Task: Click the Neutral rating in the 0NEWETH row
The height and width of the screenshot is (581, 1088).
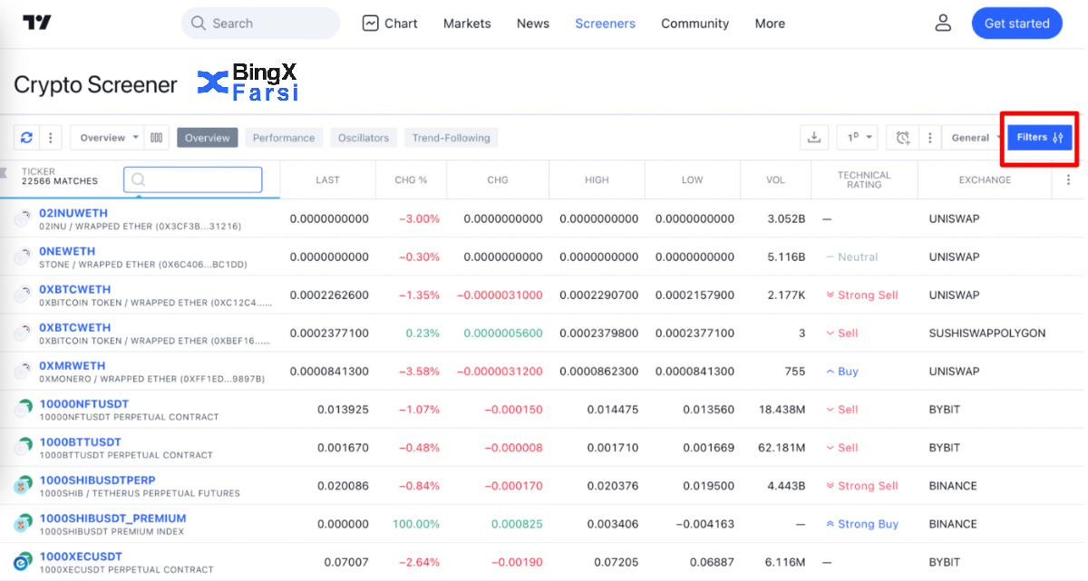Action: pyautogui.click(x=858, y=257)
